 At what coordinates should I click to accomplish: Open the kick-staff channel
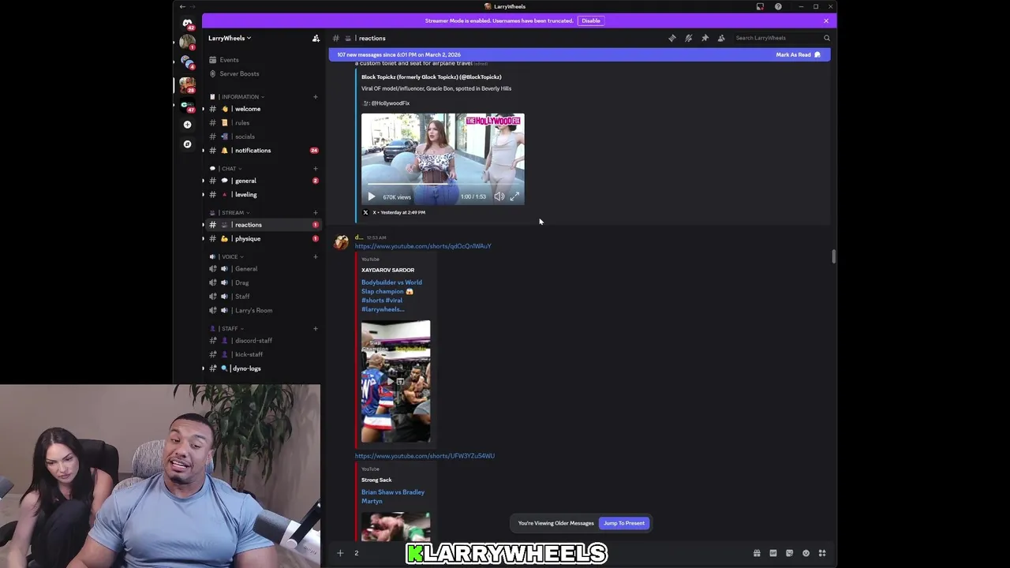[261, 355]
